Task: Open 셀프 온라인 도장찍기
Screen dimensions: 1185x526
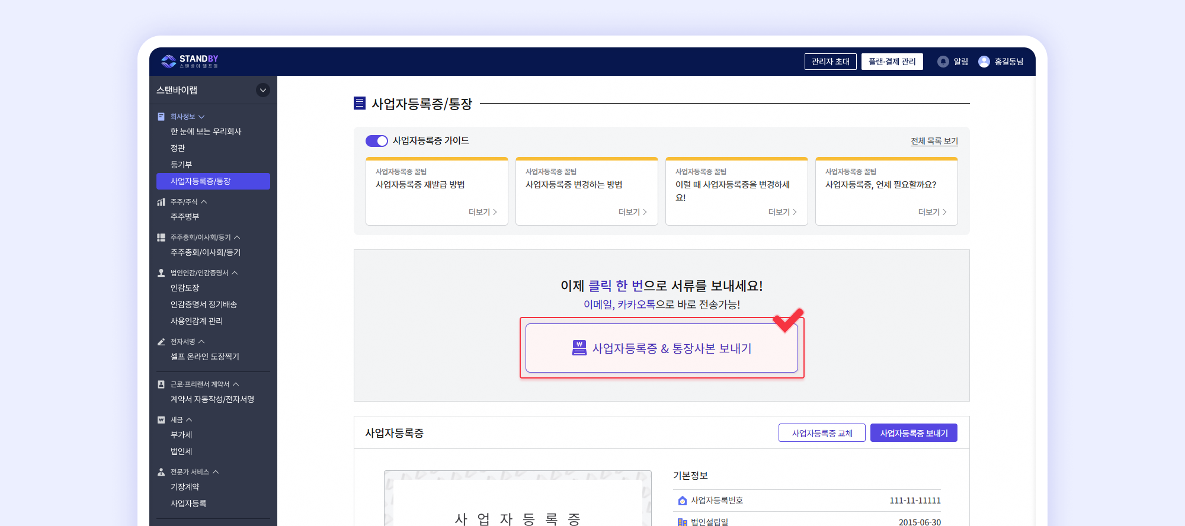Action: pos(205,357)
